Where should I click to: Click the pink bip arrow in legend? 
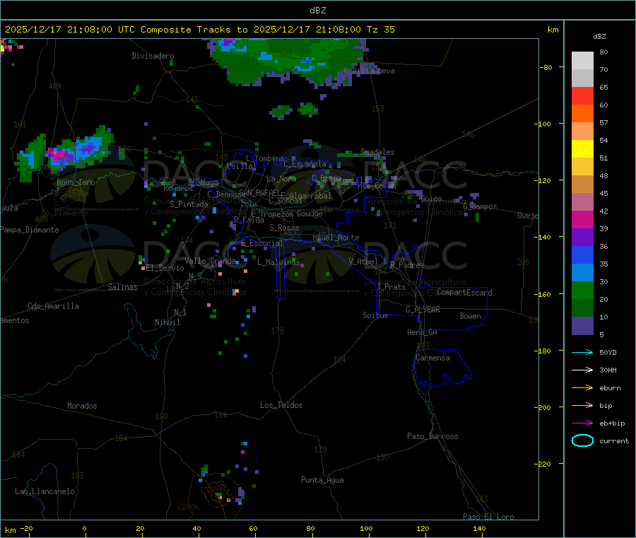pos(582,405)
